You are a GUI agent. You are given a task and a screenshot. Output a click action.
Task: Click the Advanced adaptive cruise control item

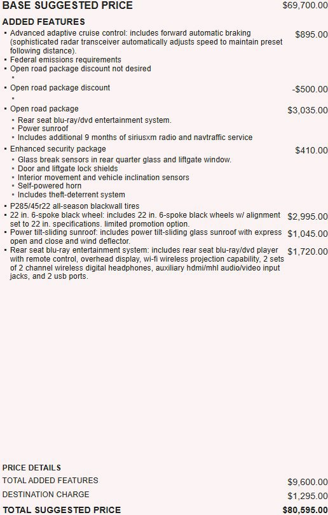point(146,42)
